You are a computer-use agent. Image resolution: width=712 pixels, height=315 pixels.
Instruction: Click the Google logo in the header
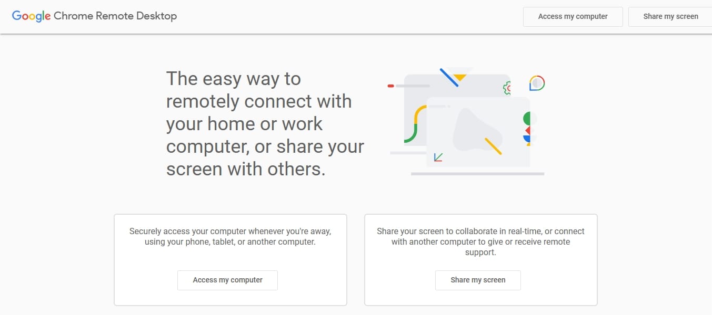tap(32, 16)
